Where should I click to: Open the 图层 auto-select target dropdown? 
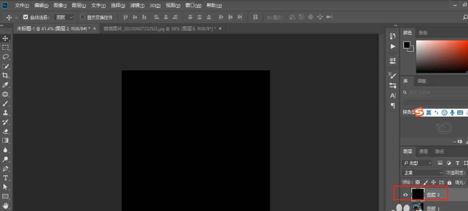(64, 17)
